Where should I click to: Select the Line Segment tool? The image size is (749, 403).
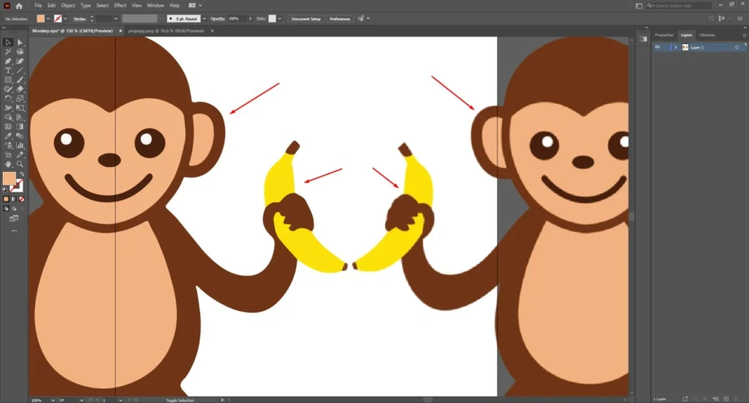click(20, 70)
